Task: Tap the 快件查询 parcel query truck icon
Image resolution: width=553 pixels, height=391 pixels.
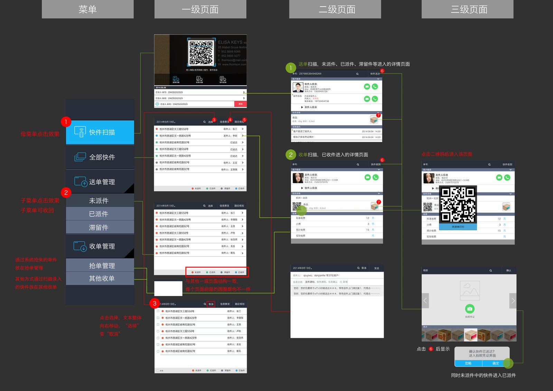Action: pos(223,80)
